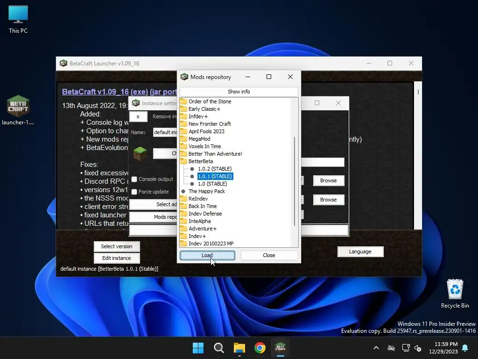478x359 pixels.
Task: Click Order of the Stone folder icon
Action: (183, 101)
